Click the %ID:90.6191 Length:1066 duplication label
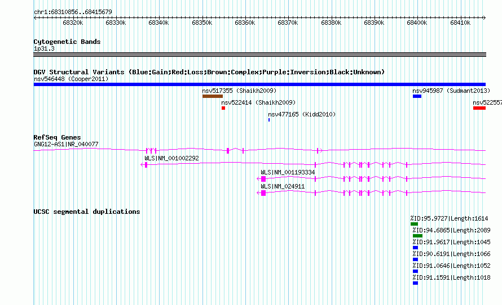 point(451,254)
